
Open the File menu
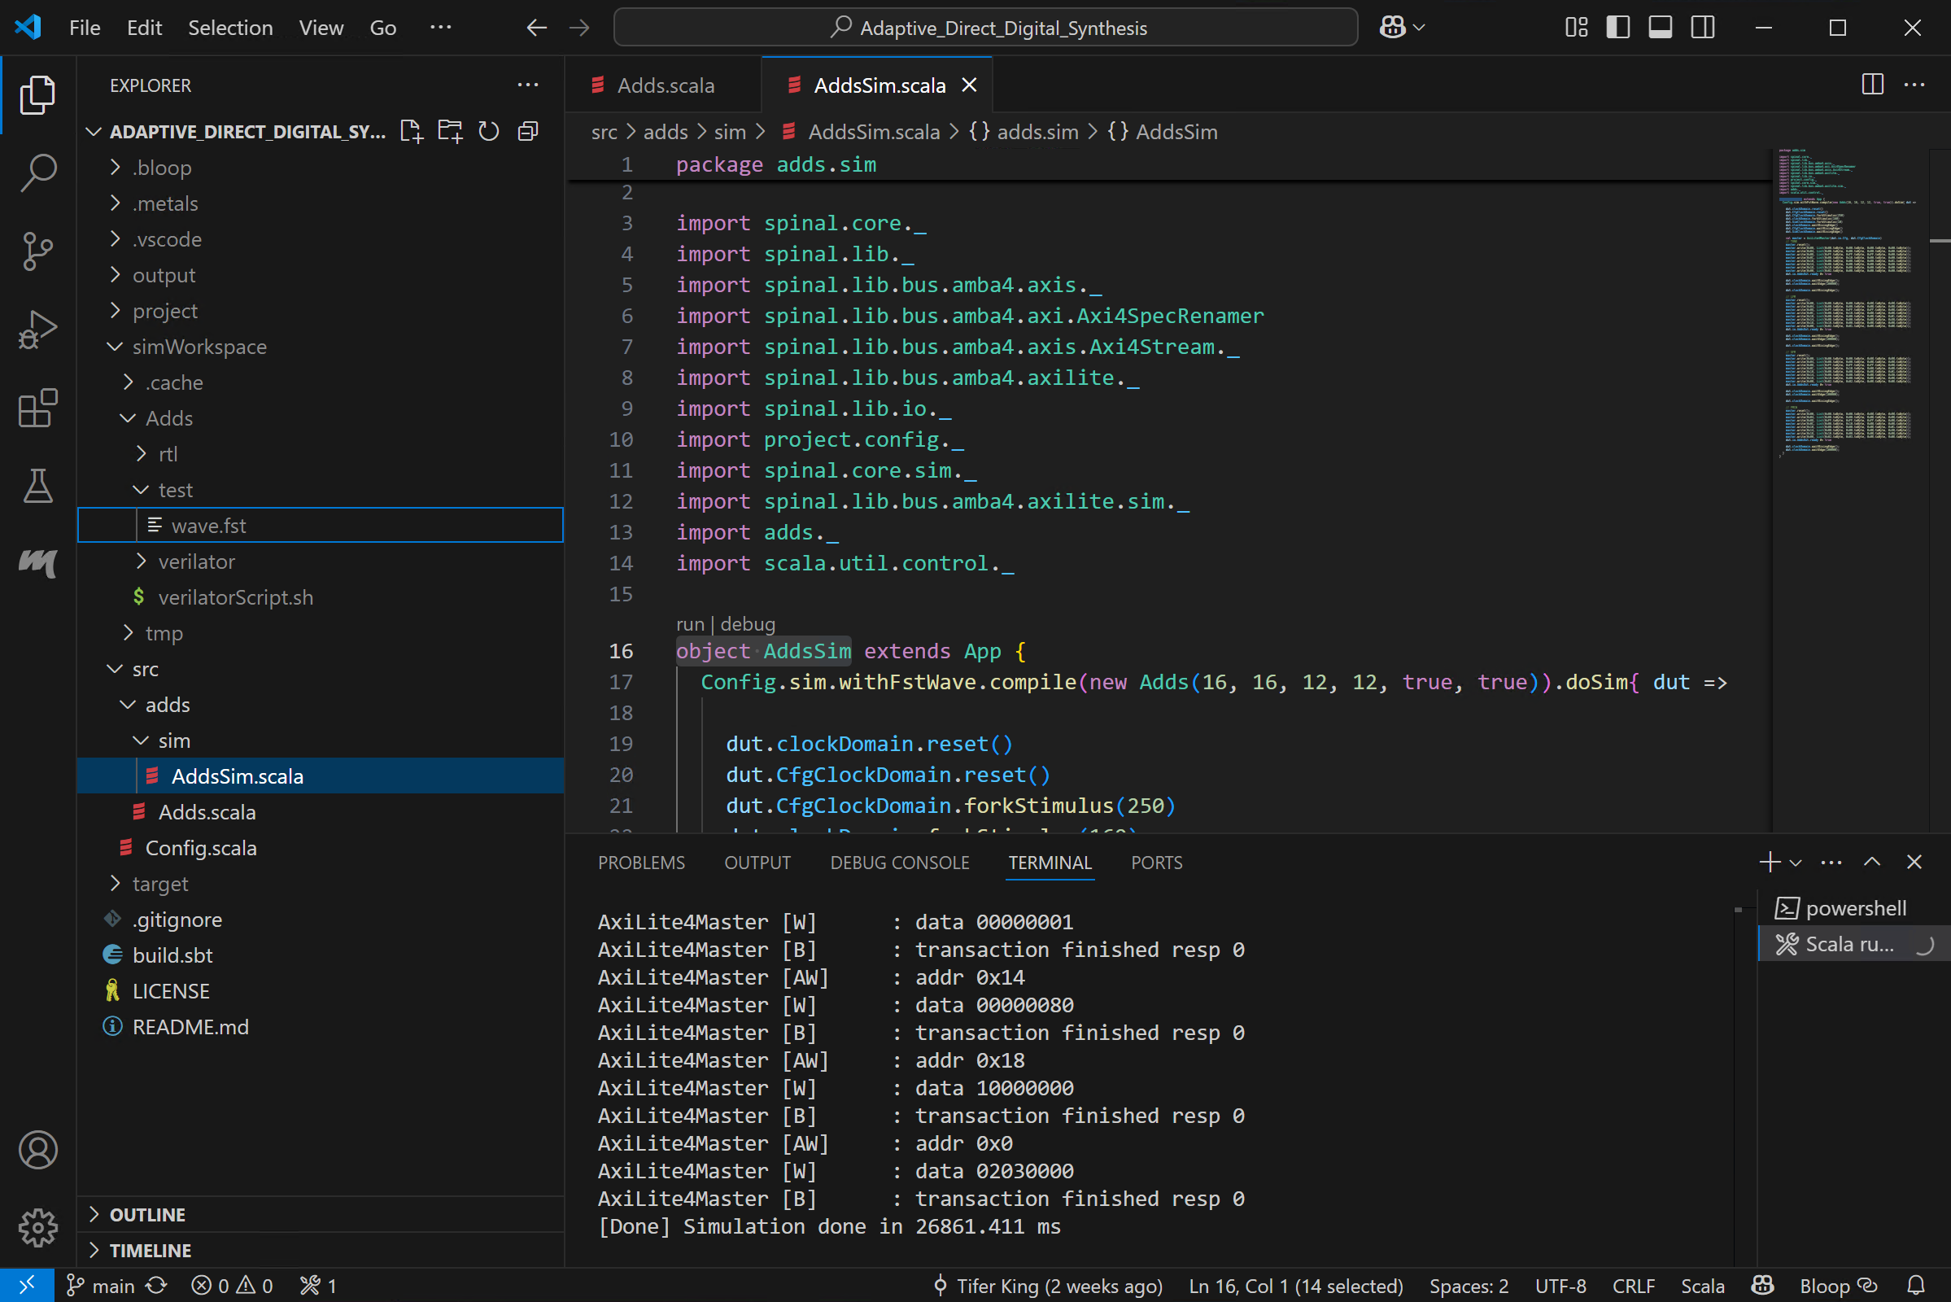click(85, 28)
